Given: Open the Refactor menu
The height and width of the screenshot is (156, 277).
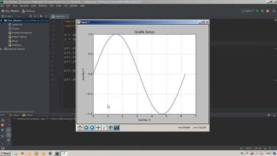Looking at the screenshot, I should pos(43,6).
